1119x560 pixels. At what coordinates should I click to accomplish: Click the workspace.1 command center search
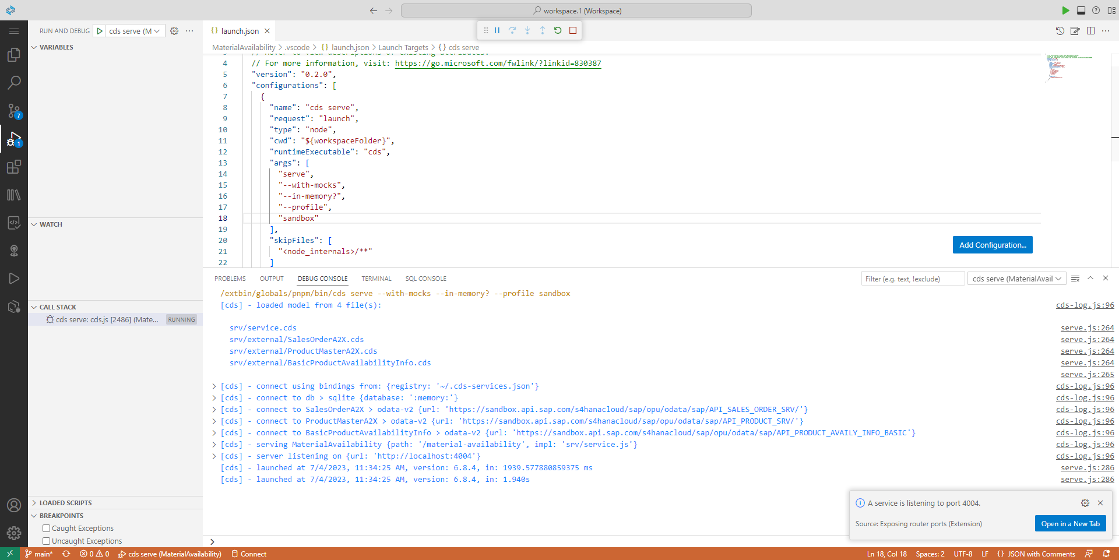point(576,10)
